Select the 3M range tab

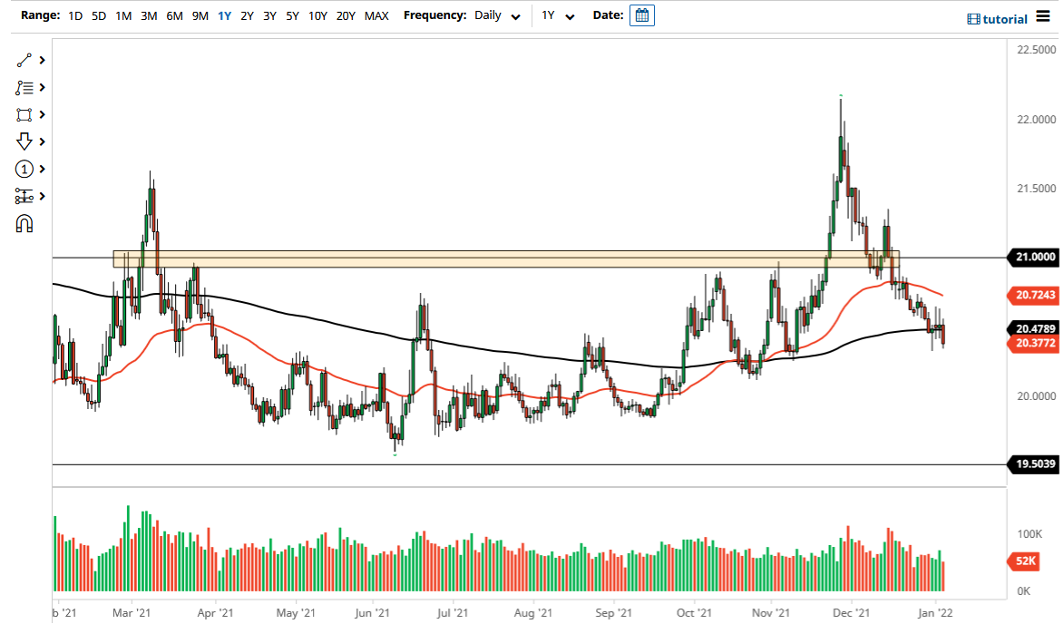[149, 15]
